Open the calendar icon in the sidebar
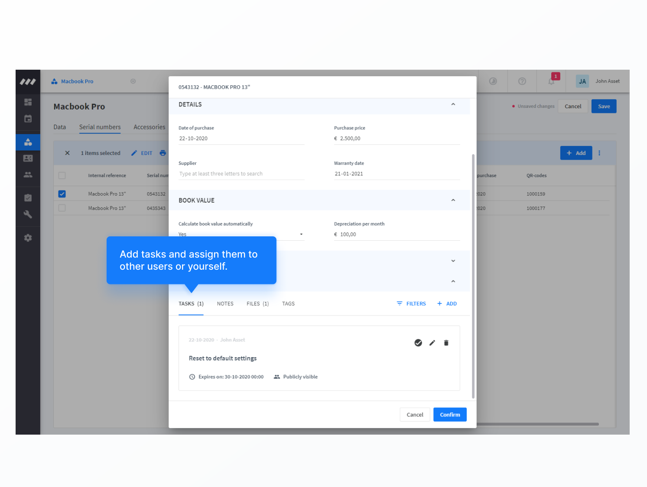 click(x=28, y=119)
